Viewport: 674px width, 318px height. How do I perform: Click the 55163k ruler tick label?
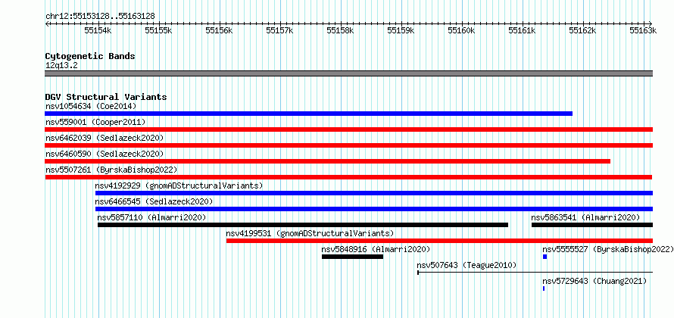point(644,31)
